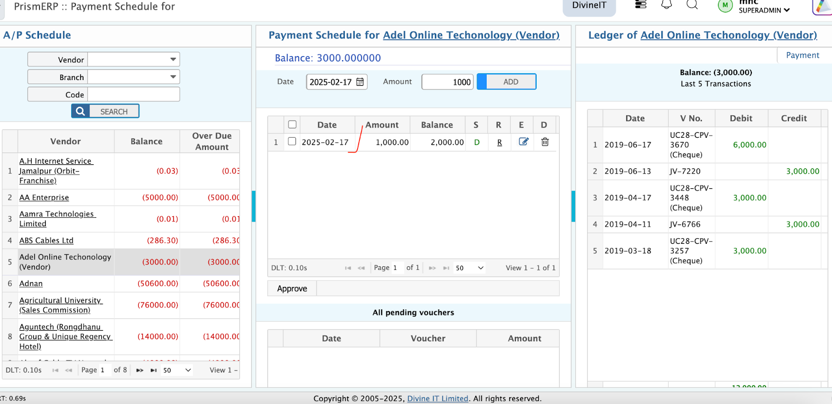Click the Approve button

(292, 289)
